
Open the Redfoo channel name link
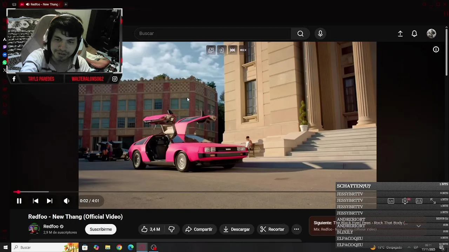coord(51,226)
